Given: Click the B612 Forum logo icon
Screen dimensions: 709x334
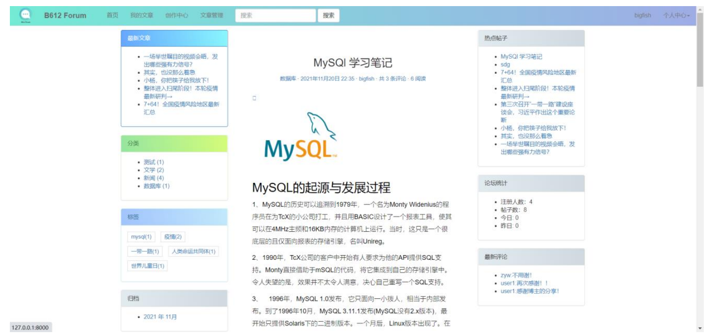Looking at the screenshot, I should [25, 15].
